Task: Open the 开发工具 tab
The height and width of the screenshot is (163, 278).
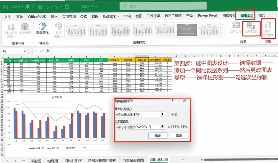Action: [x=154, y=16]
